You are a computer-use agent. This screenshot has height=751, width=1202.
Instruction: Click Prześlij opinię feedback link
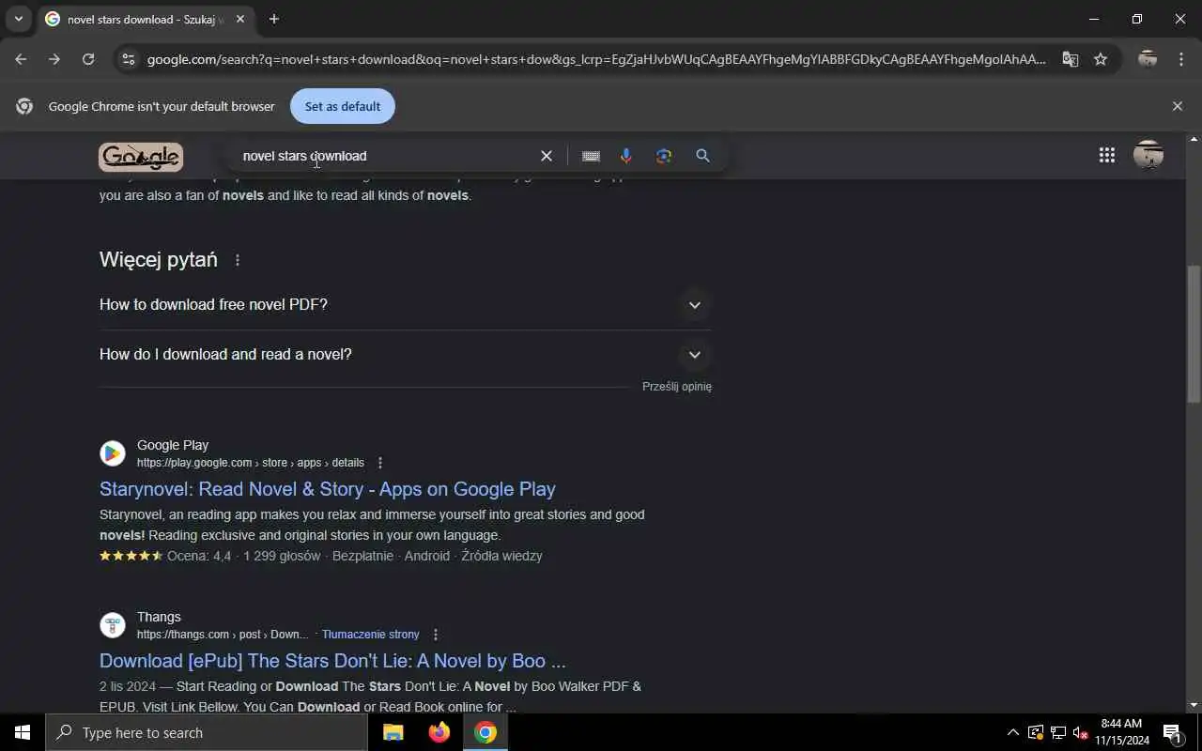click(677, 387)
